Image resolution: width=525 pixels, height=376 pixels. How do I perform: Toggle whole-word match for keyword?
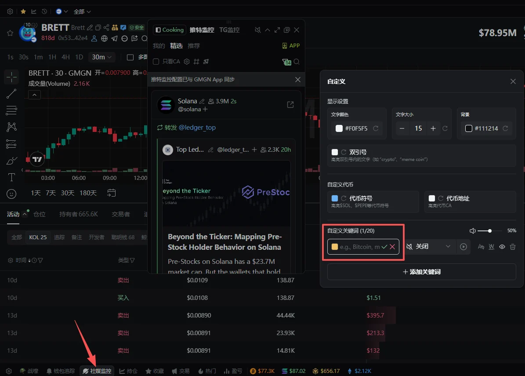492,247
